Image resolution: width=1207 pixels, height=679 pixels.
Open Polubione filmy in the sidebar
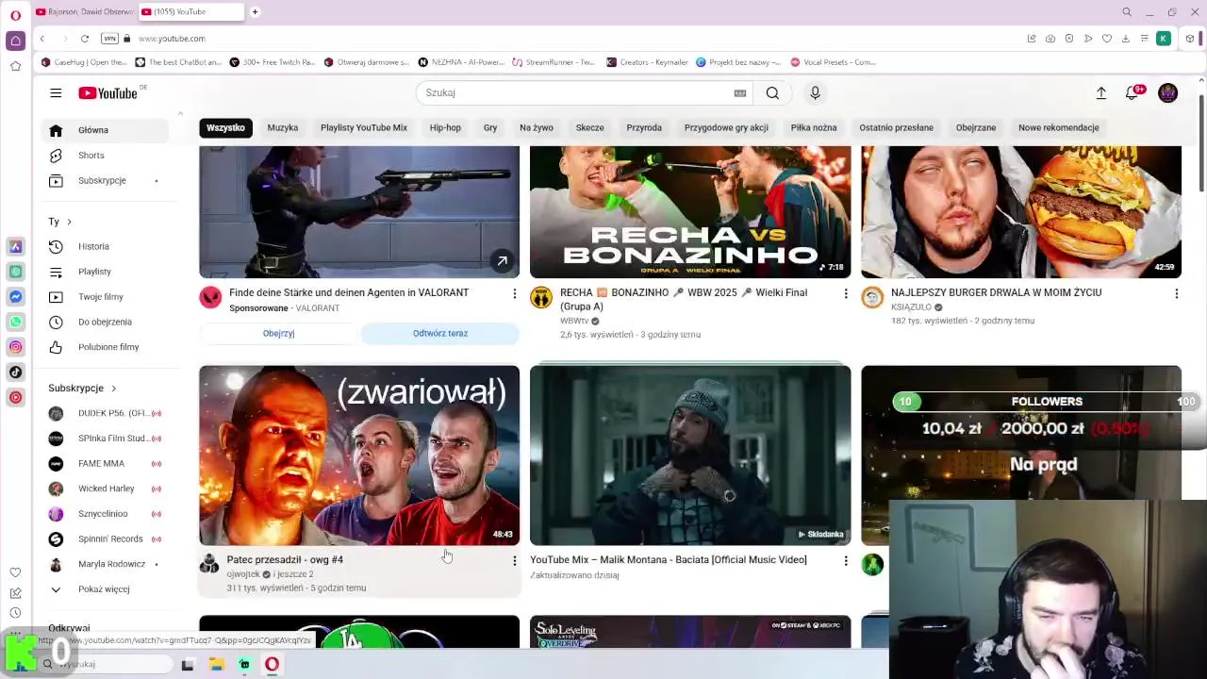tap(108, 347)
